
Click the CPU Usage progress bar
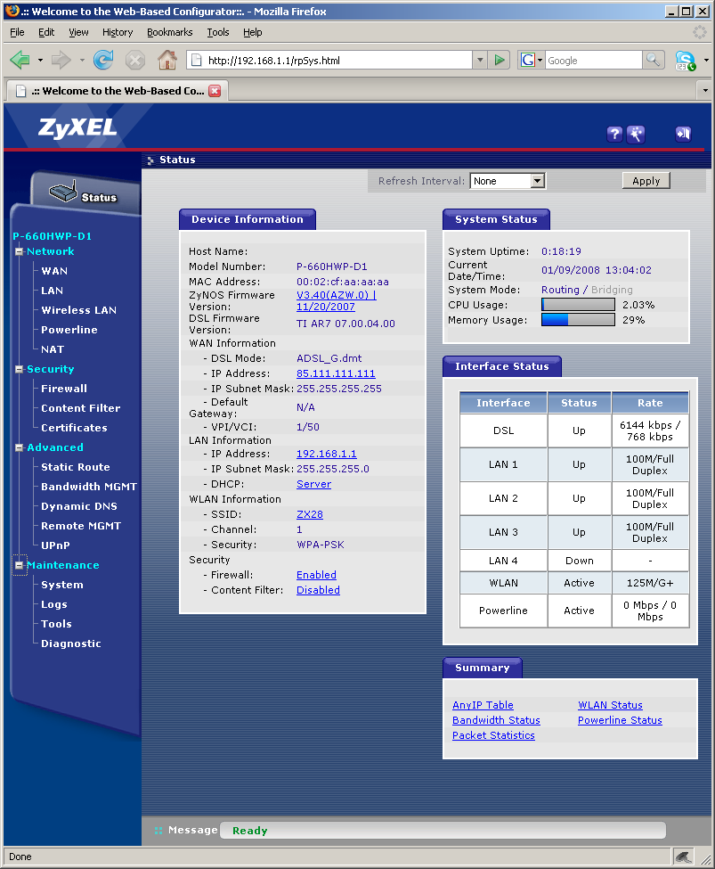(x=578, y=305)
